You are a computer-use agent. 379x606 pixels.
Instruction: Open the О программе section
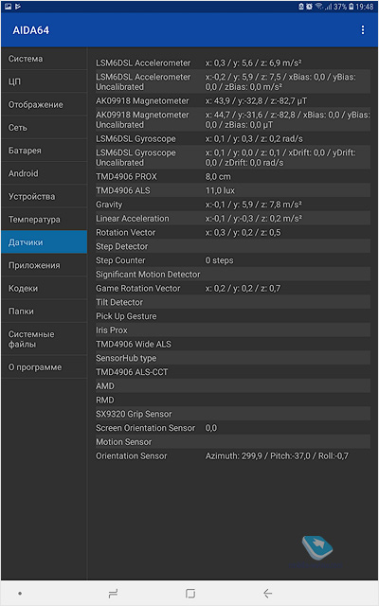pos(45,367)
